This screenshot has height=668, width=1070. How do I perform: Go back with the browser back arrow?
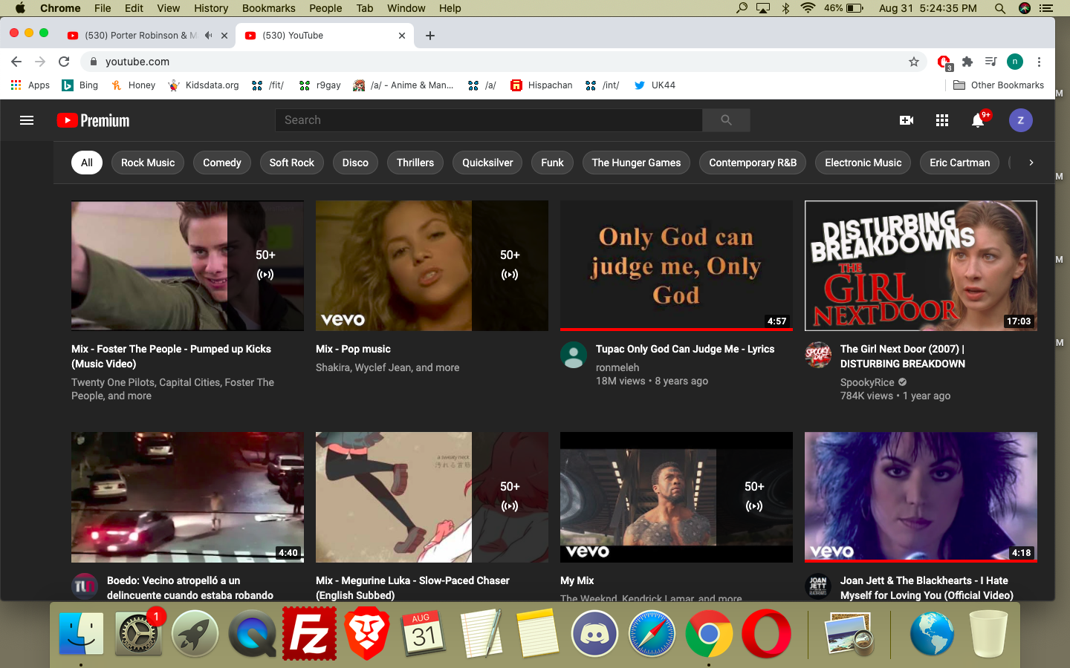[x=16, y=62]
